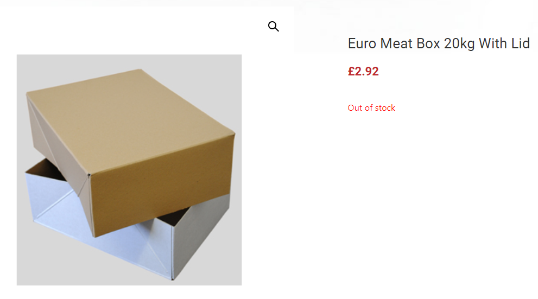Click the word 'Out' in stock status
The image size is (538, 299).
(355, 108)
